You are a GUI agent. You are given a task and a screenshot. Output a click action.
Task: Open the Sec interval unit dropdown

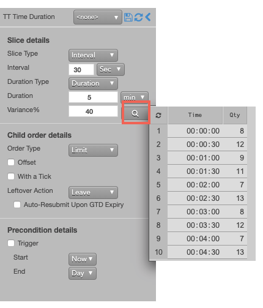click(111, 69)
